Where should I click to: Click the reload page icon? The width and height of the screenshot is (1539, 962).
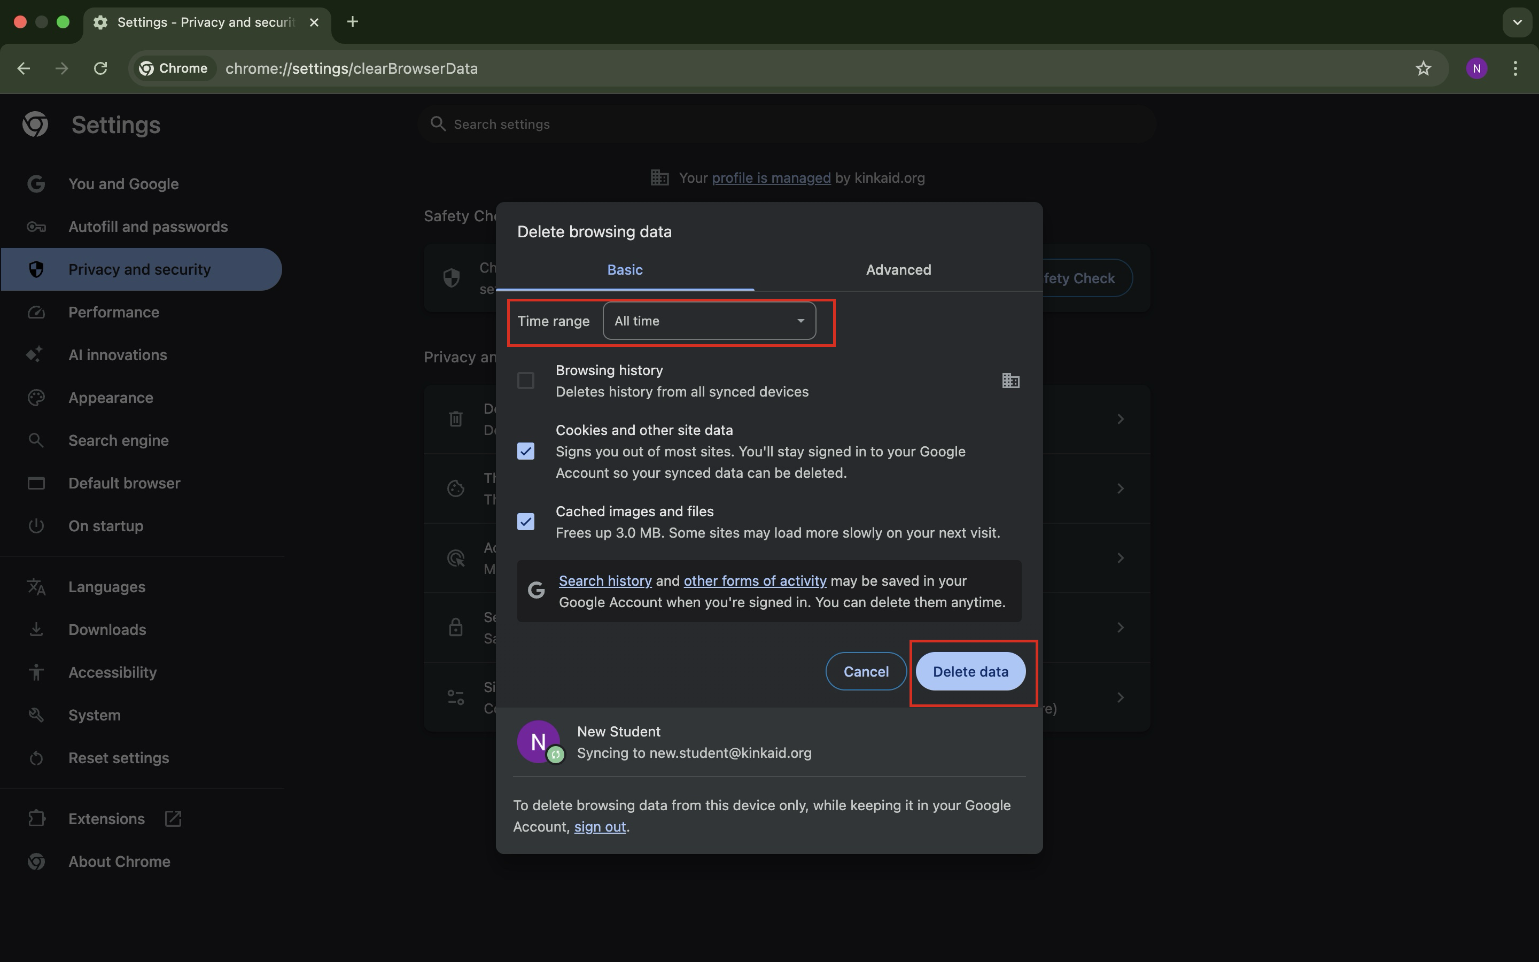tap(100, 68)
